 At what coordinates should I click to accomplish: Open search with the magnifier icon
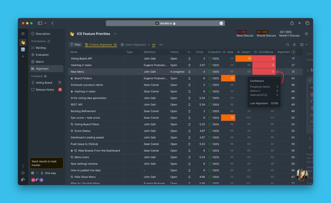[x=288, y=44]
